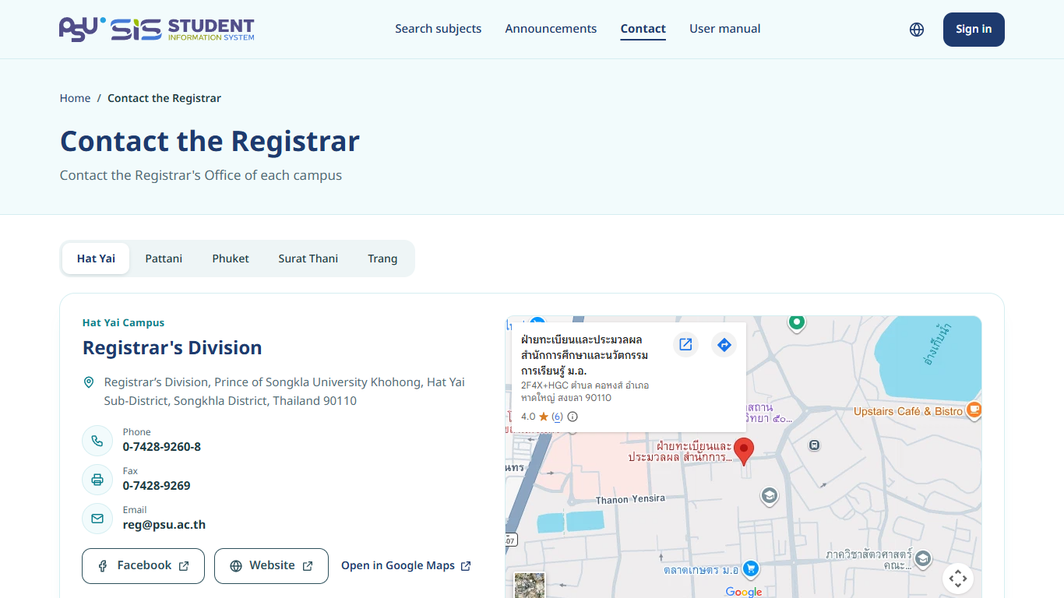This screenshot has height=598, width=1064.
Task: Click the fax printer icon
Action: point(97,480)
